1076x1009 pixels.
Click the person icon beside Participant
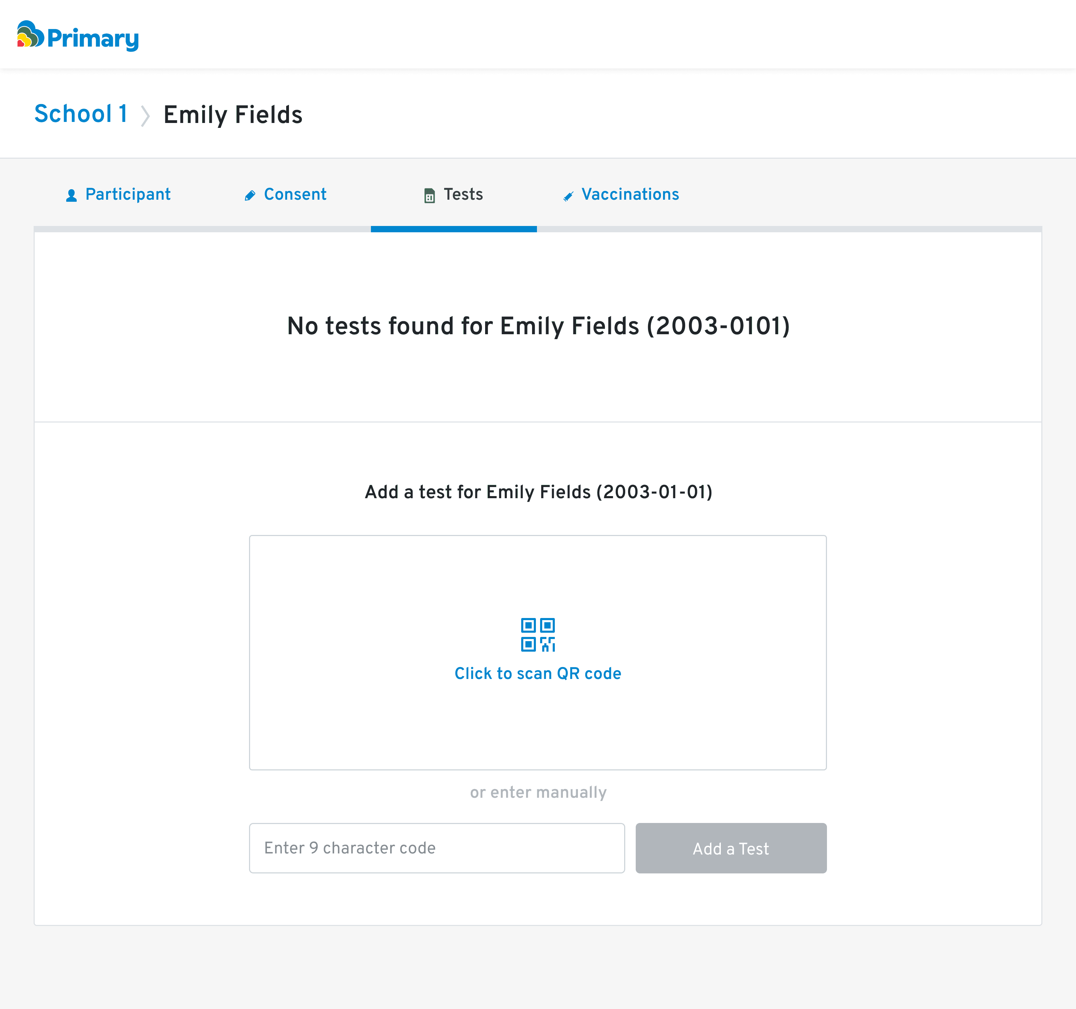(x=71, y=195)
